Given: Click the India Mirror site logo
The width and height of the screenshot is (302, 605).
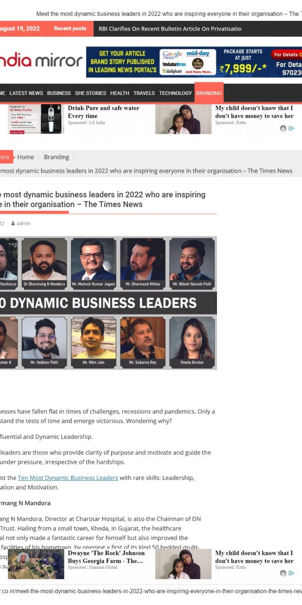Looking at the screenshot, I should (x=41, y=61).
